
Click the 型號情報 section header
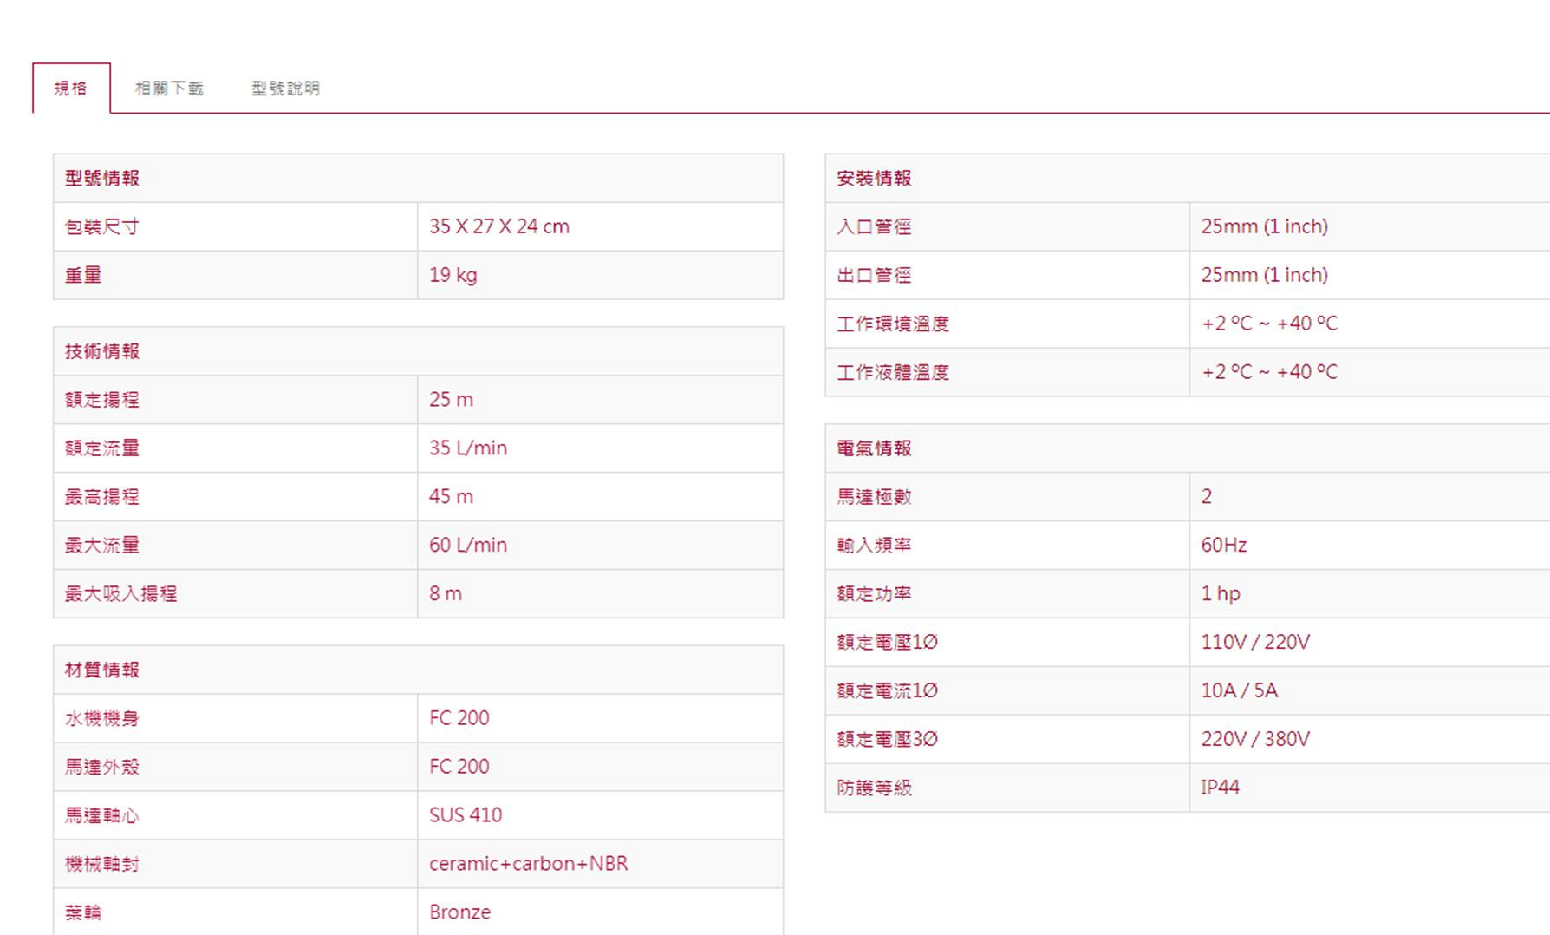click(102, 178)
